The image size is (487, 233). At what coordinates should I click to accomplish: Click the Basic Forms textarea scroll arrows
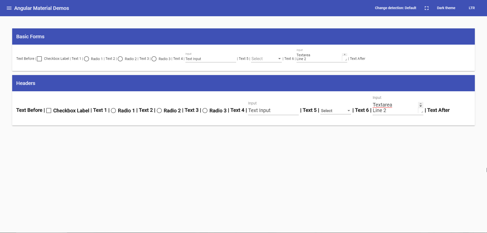point(344,55)
